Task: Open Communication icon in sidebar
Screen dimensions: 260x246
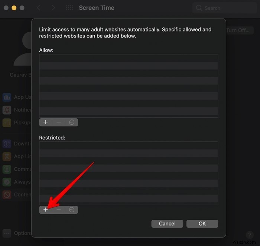Action: pyautogui.click(x=7, y=169)
